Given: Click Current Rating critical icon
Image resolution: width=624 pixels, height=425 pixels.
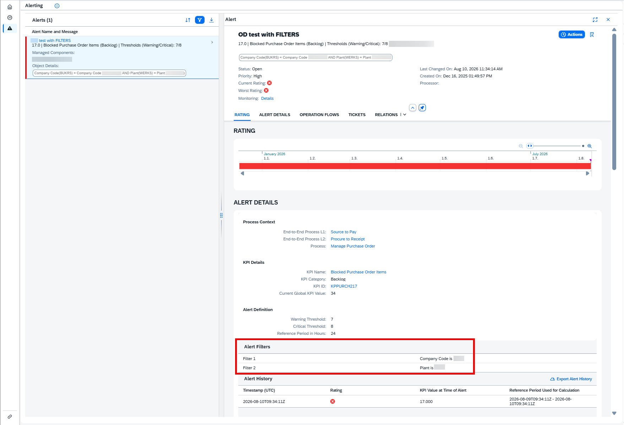Looking at the screenshot, I should (269, 83).
